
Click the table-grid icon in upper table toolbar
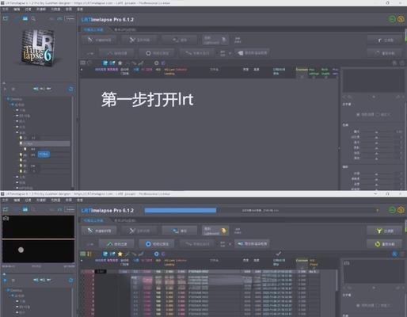click(83, 63)
